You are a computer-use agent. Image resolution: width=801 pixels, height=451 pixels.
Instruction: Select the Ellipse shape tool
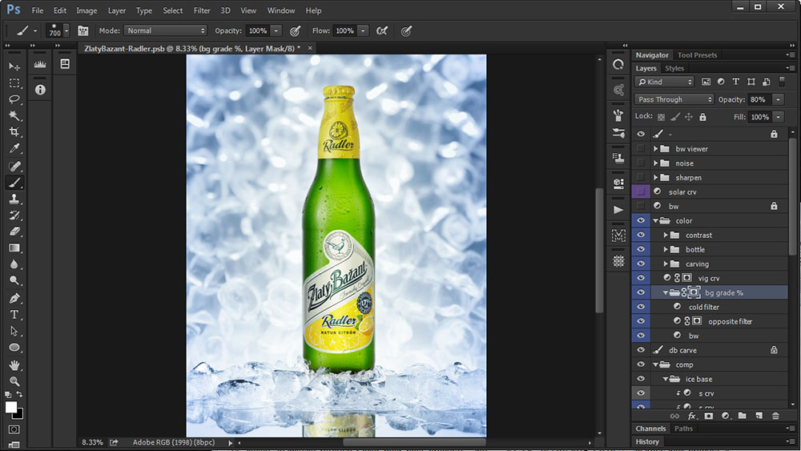pos(14,348)
